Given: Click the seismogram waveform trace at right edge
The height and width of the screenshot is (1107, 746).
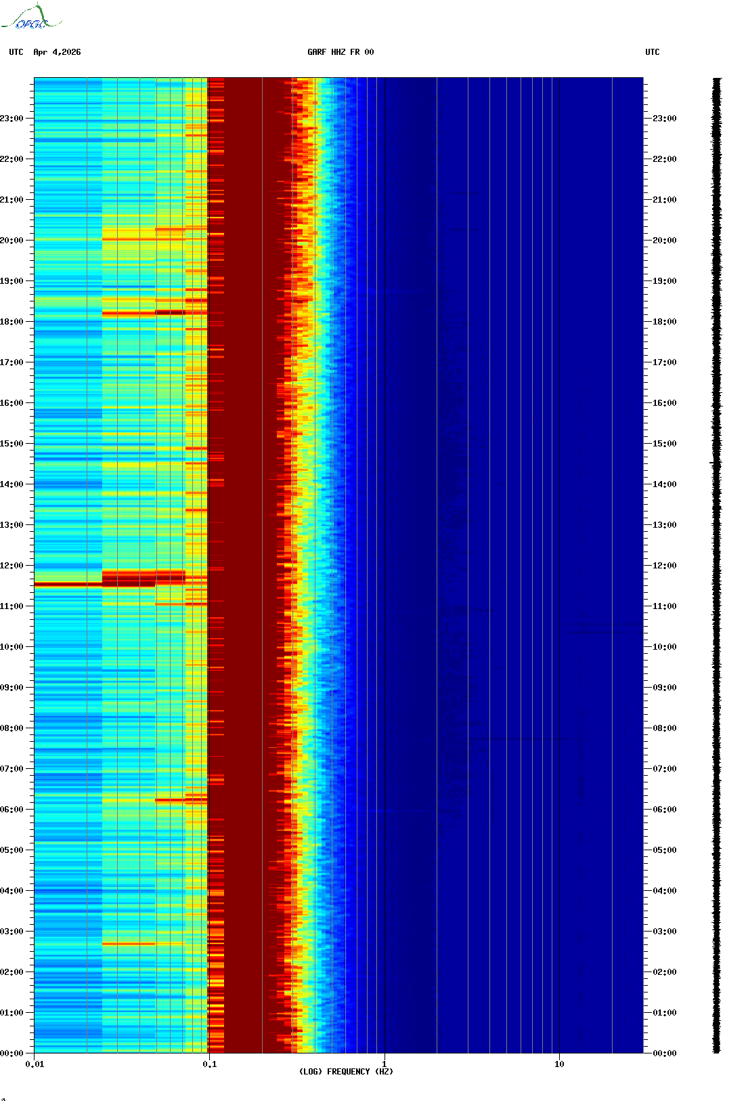Looking at the screenshot, I should 716,565.
